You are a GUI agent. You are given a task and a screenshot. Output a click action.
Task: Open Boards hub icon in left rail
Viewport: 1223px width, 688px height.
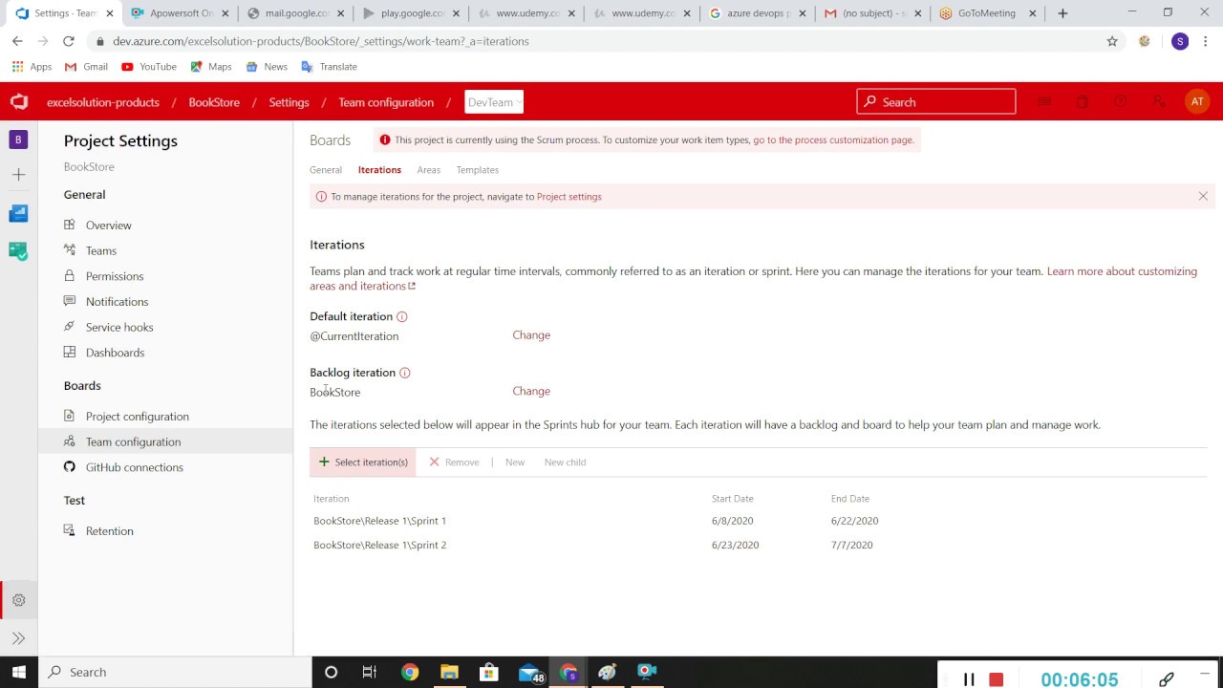tap(18, 213)
